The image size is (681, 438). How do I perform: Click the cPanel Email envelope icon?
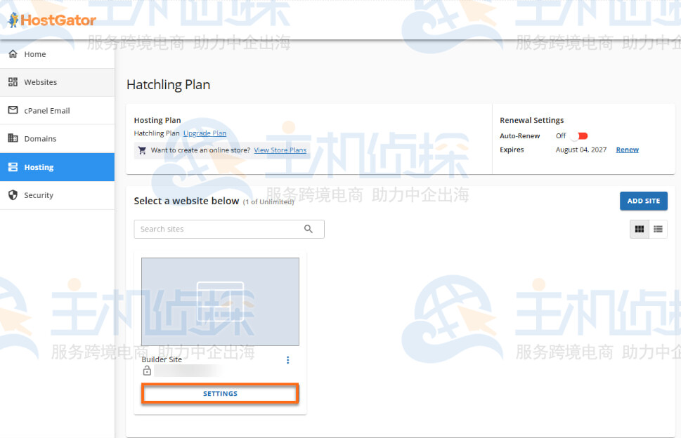click(x=13, y=110)
